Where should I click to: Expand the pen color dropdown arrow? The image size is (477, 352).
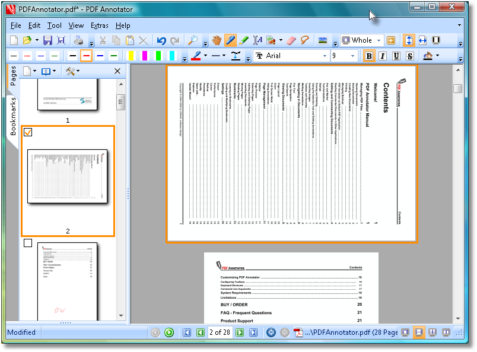(x=206, y=56)
